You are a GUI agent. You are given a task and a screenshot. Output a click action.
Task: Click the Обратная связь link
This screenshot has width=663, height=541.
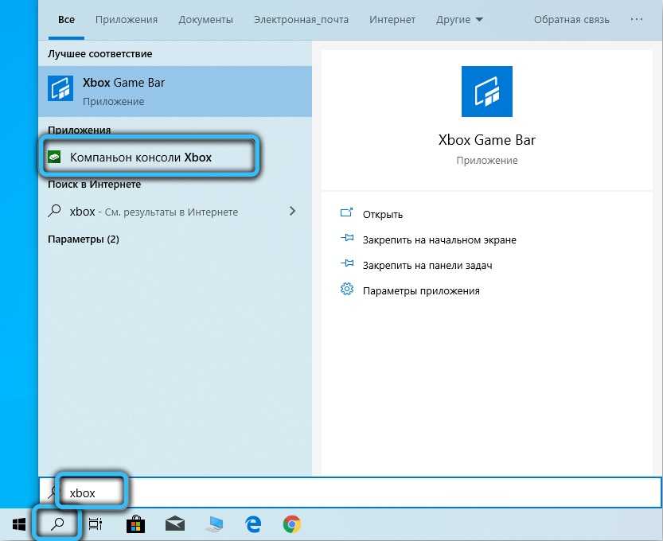point(571,20)
